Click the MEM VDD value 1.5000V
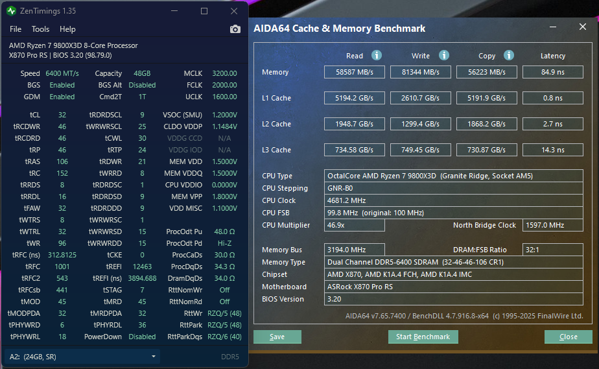 tap(224, 161)
